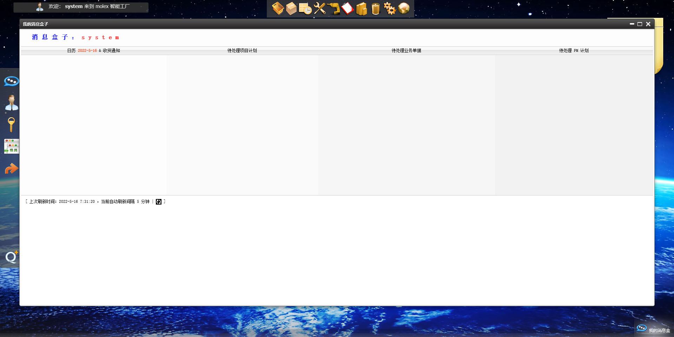Click the golden globe icon
Screen dimensions: 674x337
pyautogui.click(x=404, y=8)
